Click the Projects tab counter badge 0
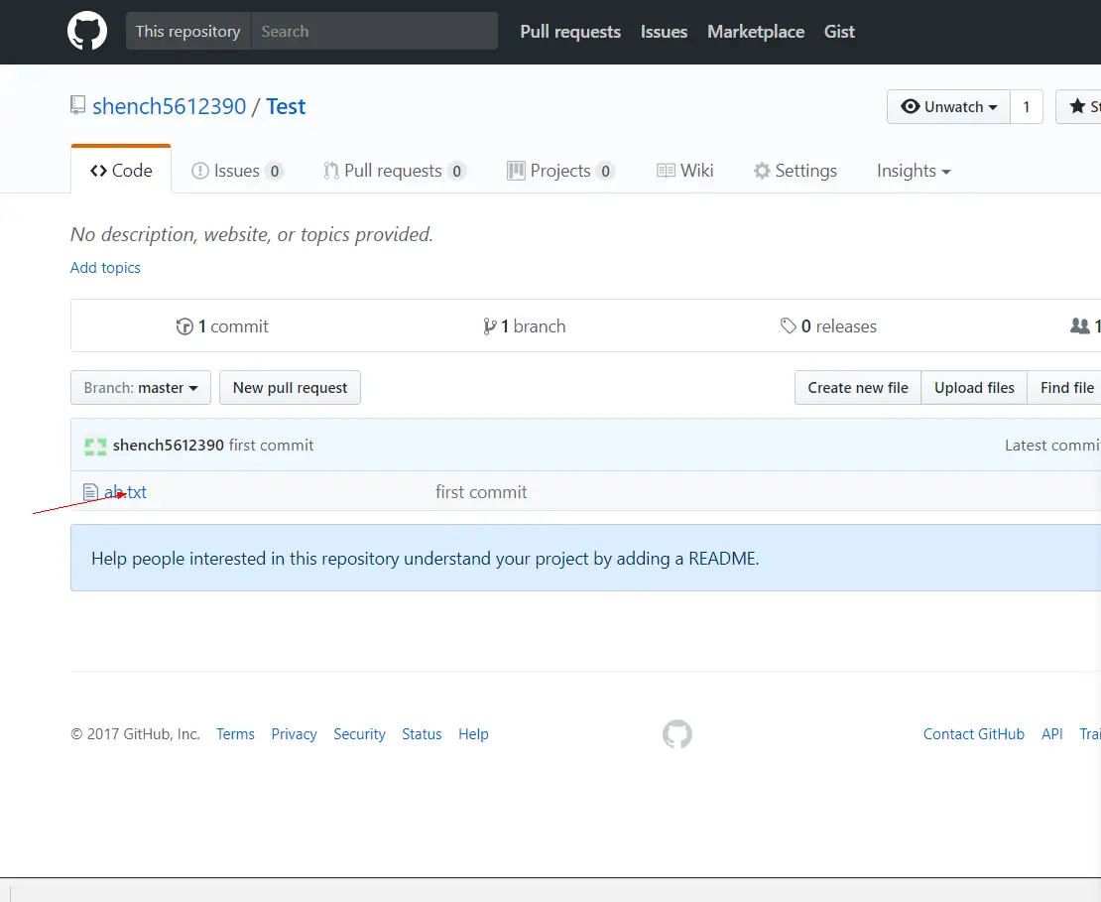 tap(605, 171)
